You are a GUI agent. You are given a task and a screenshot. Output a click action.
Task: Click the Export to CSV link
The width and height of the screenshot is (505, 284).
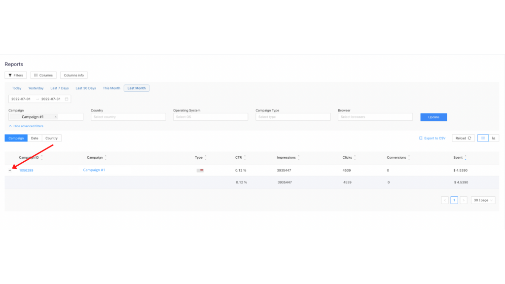coord(432,138)
